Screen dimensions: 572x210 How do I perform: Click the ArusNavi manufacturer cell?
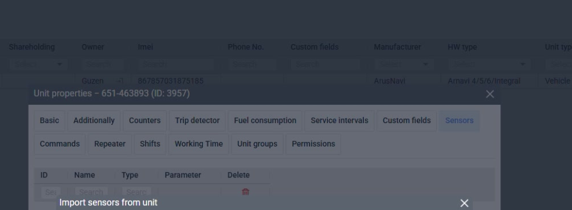click(x=390, y=81)
